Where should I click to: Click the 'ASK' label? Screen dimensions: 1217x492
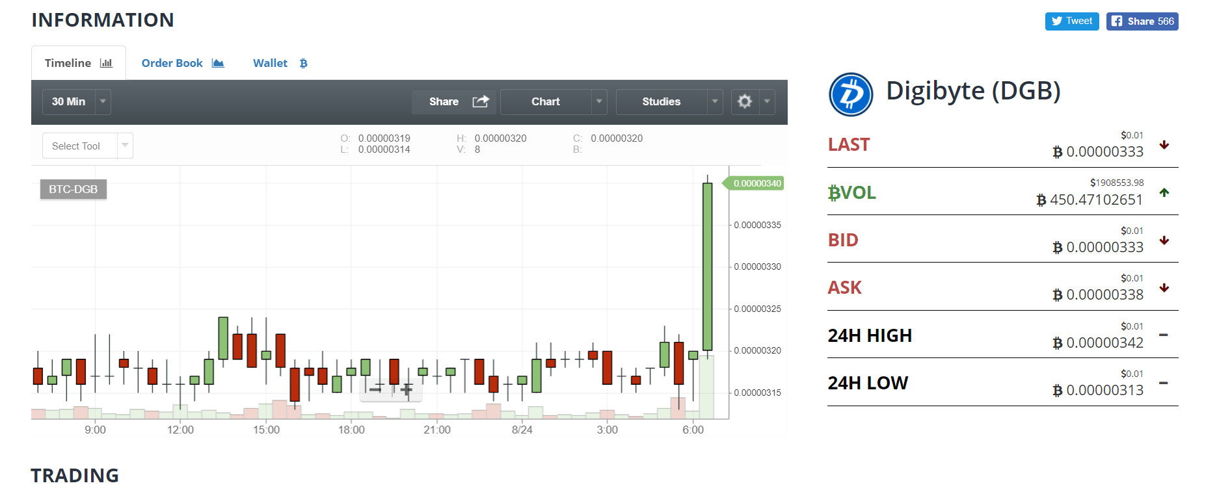click(x=844, y=287)
